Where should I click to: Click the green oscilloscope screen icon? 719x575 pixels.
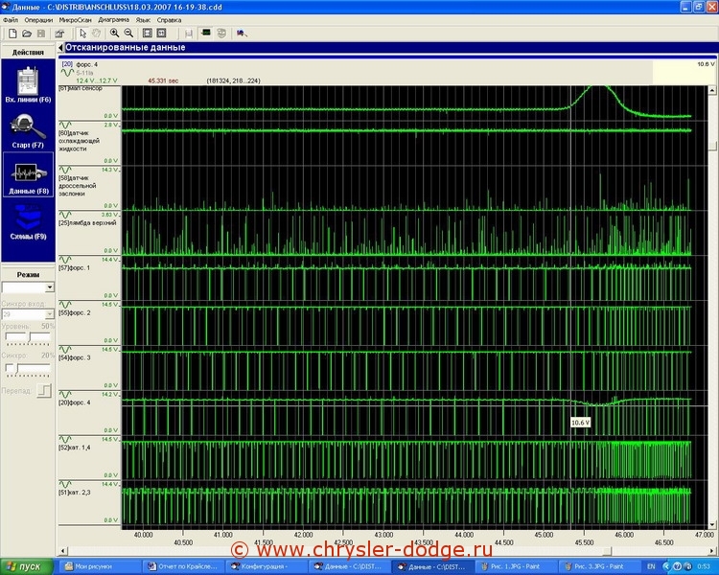(x=206, y=33)
